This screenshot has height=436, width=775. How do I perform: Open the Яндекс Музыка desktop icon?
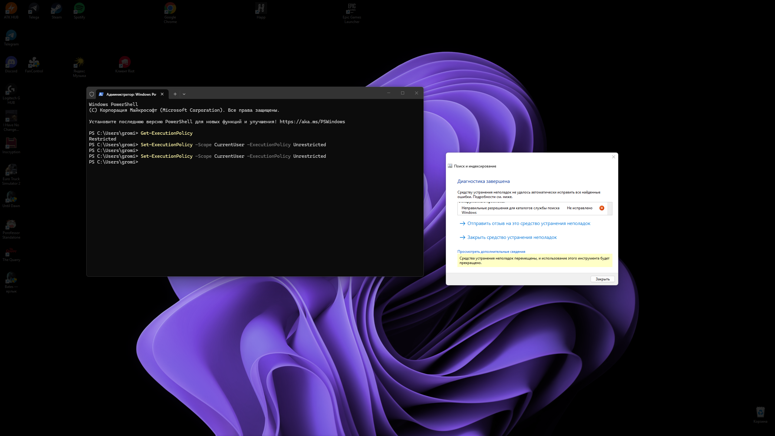[x=79, y=67]
